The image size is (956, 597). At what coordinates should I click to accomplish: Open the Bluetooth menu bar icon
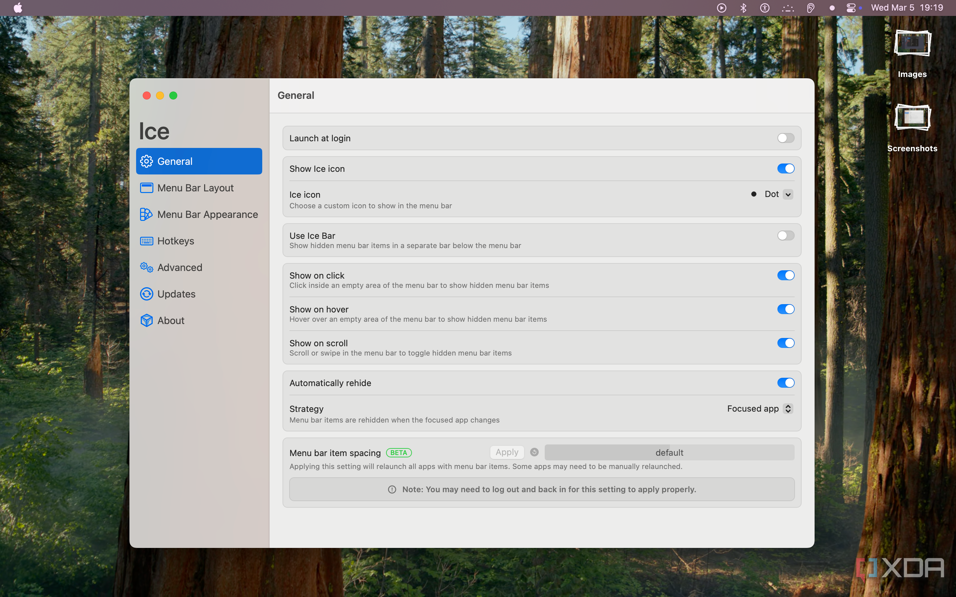pyautogui.click(x=743, y=8)
